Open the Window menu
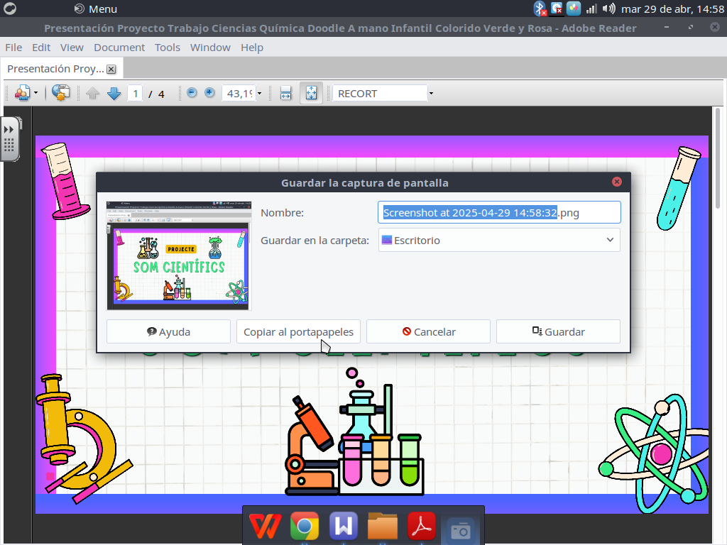 click(x=210, y=48)
